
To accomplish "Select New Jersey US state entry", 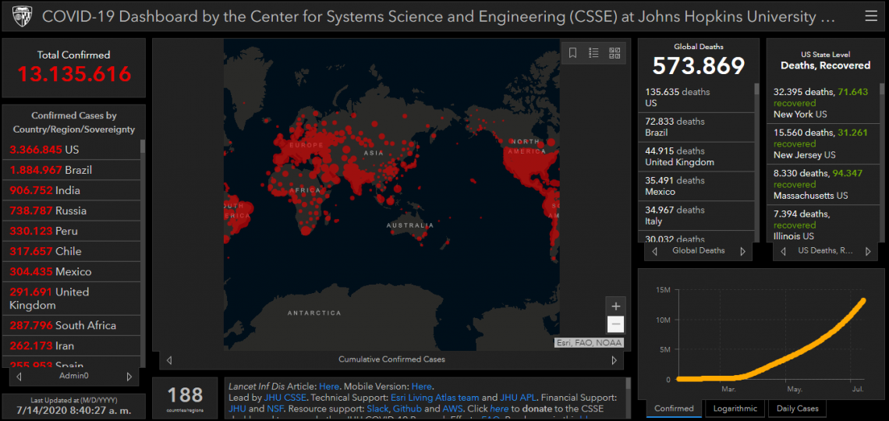I will (823, 144).
